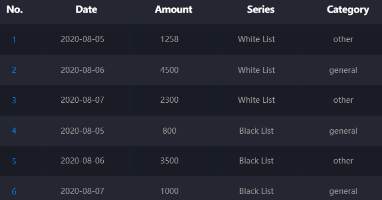Select the amount cell showing 1000
Image resolution: width=382 pixels, height=200 pixels.
coord(169,191)
